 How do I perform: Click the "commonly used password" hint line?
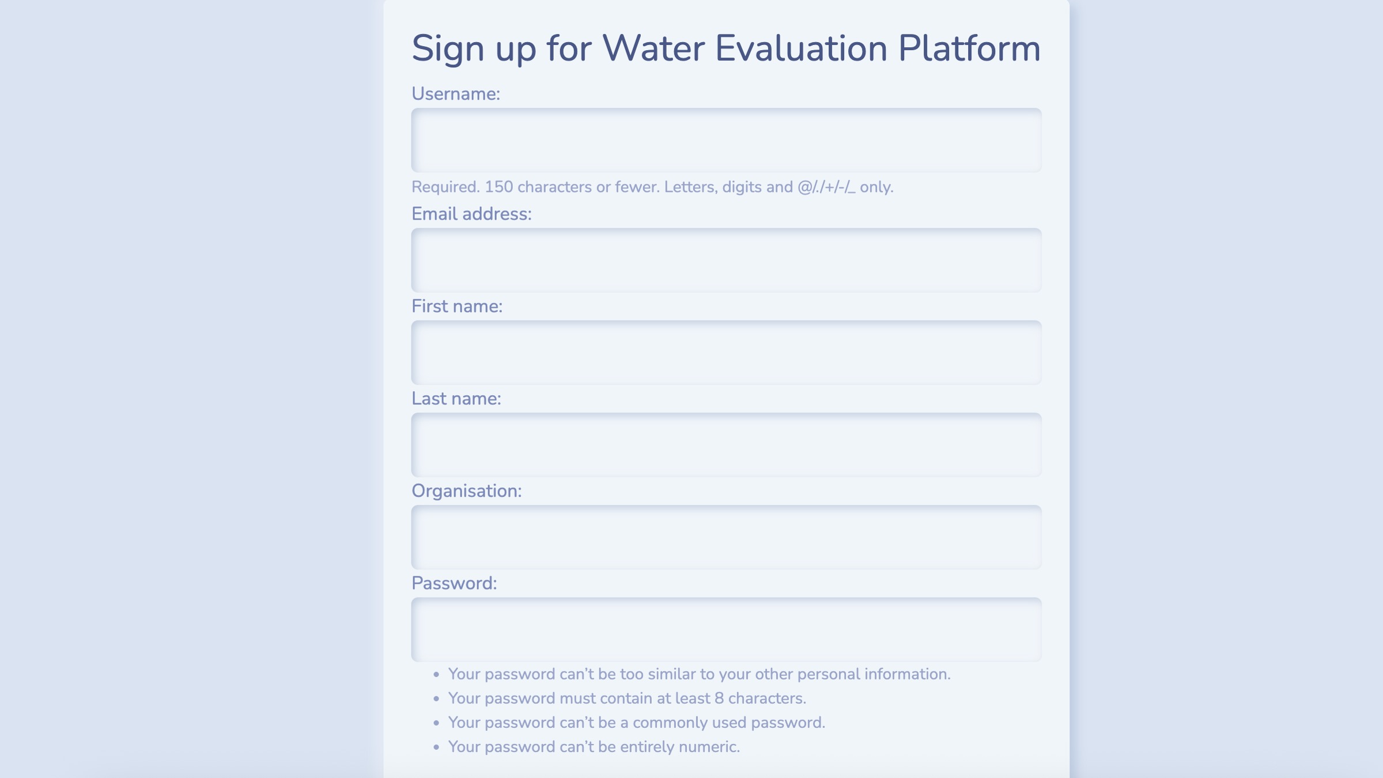tap(637, 723)
